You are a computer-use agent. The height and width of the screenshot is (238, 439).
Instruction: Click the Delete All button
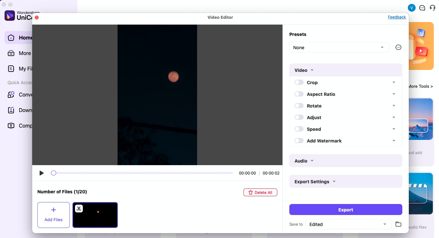(260, 193)
